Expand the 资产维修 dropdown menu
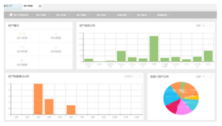 point(83,15)
